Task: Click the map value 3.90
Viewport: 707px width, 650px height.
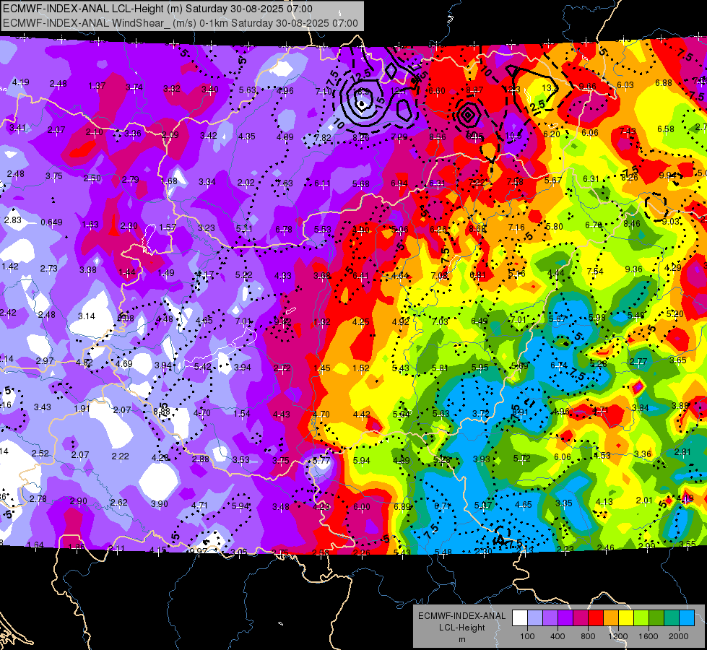Action: click(159, 504)
